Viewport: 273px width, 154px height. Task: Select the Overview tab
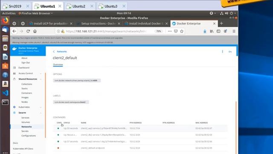click(58, 65)
